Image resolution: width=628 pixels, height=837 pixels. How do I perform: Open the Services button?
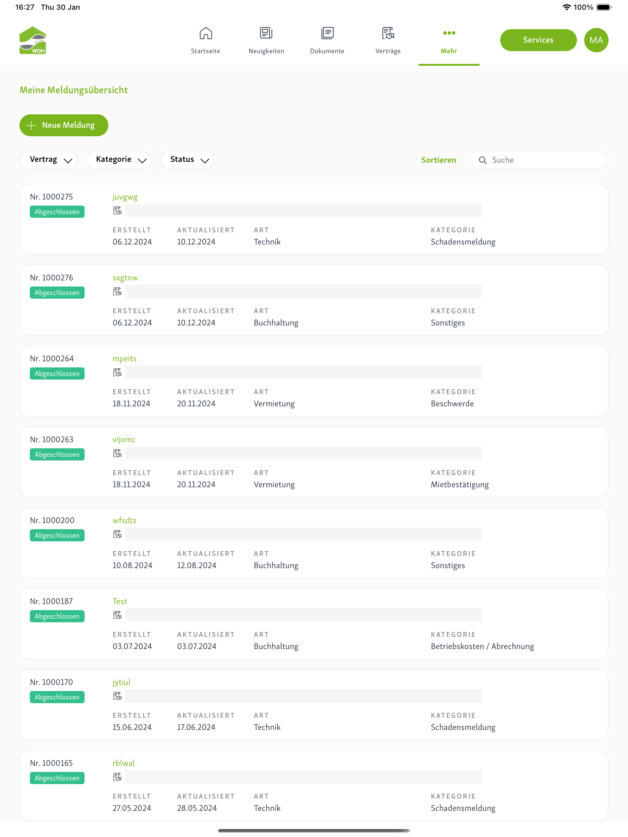point(538,40)
